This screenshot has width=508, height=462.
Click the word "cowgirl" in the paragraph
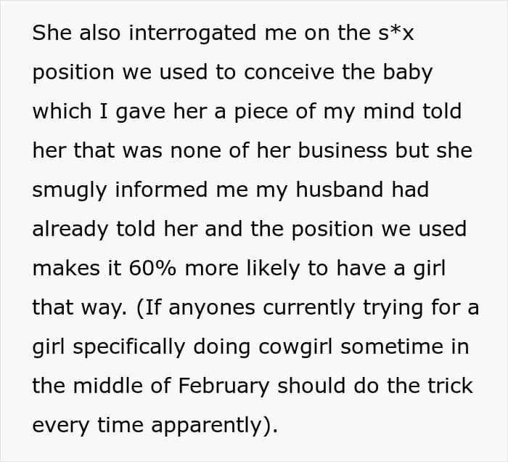(x=295, y=347)
